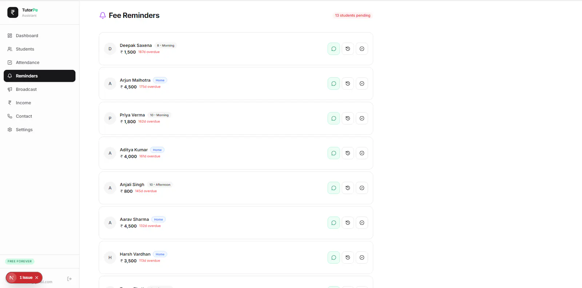Click Priya Verma's P avatar
Image resolution: width=582 pixels, height=288 pixels.
tap(110, 118)
